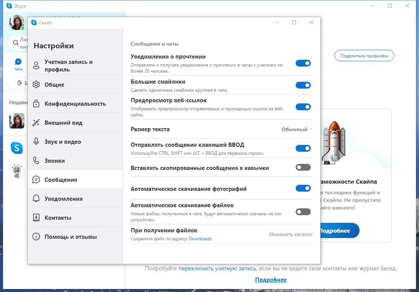
Task: Open Помощь и отзывы info icon
Action: click(x=36, y=236)
